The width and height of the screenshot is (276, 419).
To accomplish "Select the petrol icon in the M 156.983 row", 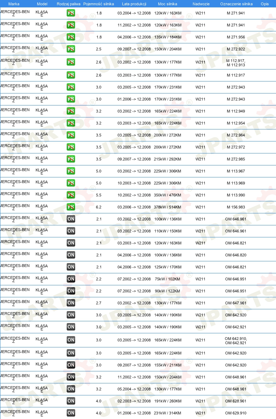I will 71,207.
